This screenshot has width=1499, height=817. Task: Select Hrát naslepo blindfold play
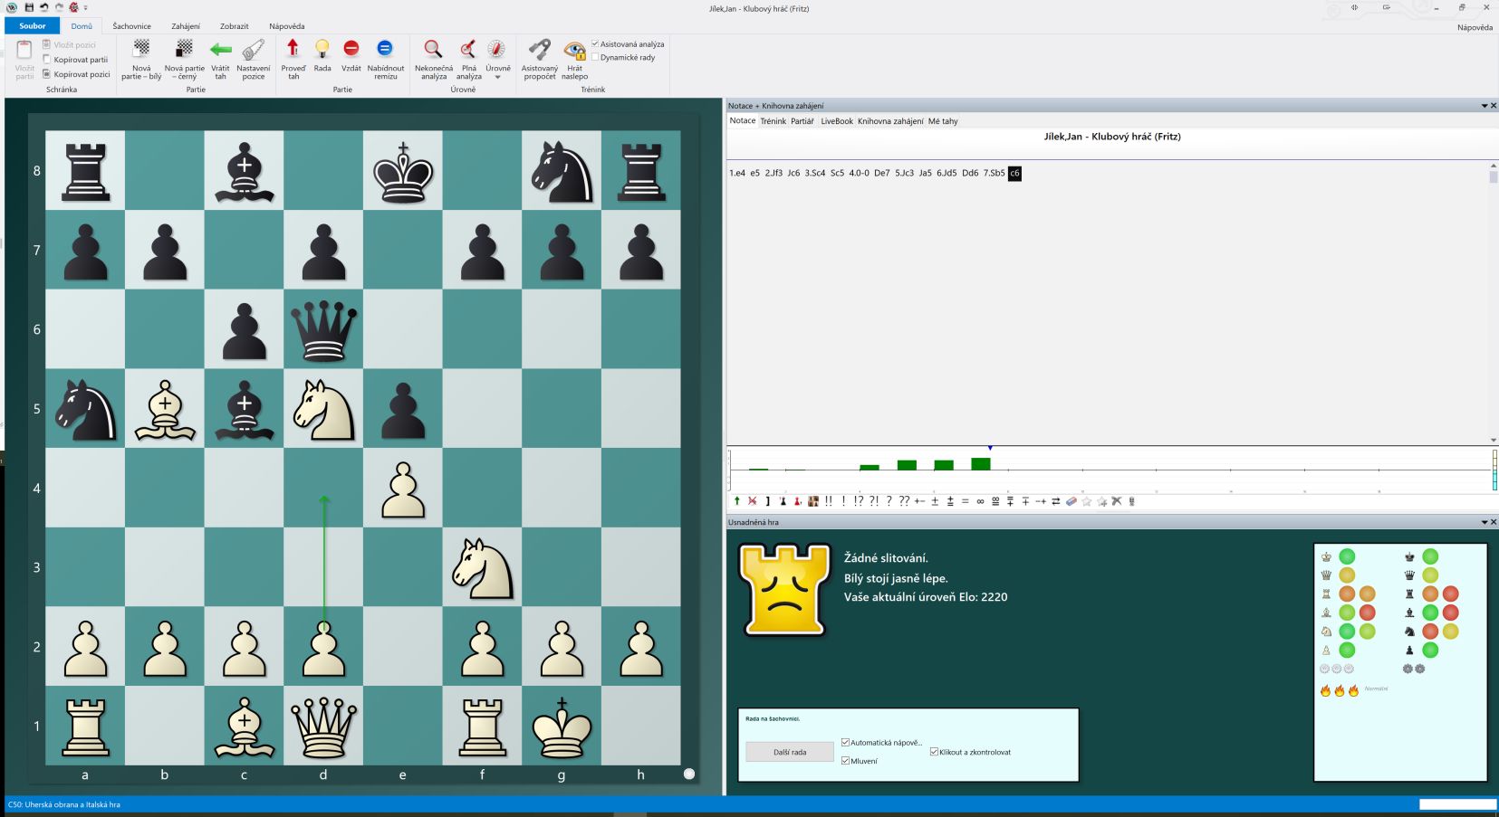pos(575,60)
